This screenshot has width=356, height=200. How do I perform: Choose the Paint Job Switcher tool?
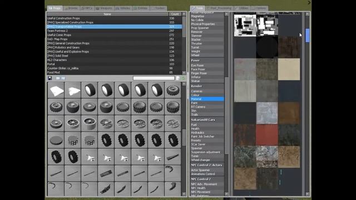tap(207, 137)
